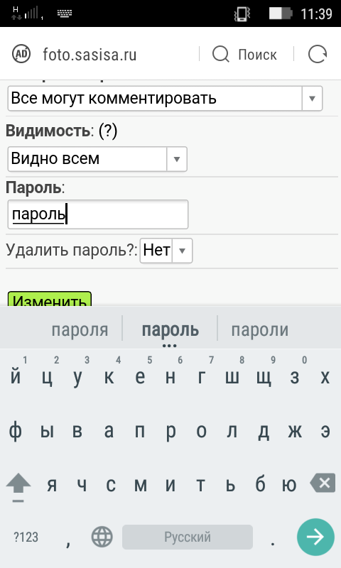This screenshot has width=341, height=568.
Task: Tap the shift arrow key
Action: 18,486
